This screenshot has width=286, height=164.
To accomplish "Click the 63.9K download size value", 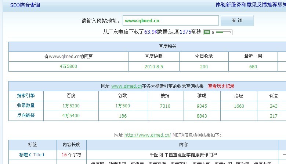I will pyautogui.click(x=151, y=32).
